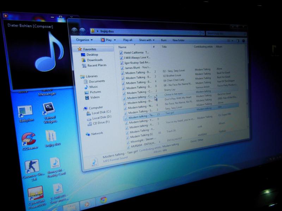Click the Explorer Forward arrow button
282x211 pixels.
(82, 31)
